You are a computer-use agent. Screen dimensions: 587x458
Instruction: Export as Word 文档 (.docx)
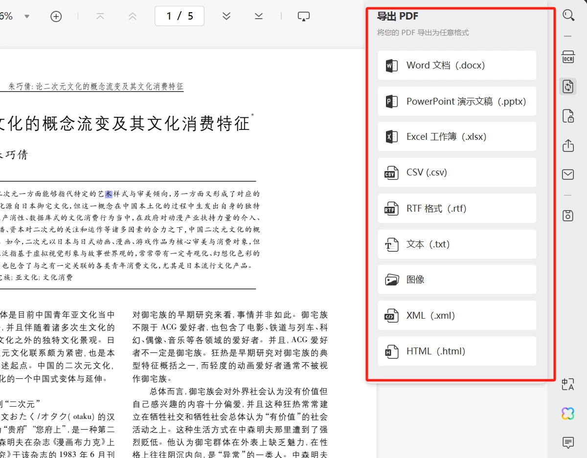coord(457,65)
